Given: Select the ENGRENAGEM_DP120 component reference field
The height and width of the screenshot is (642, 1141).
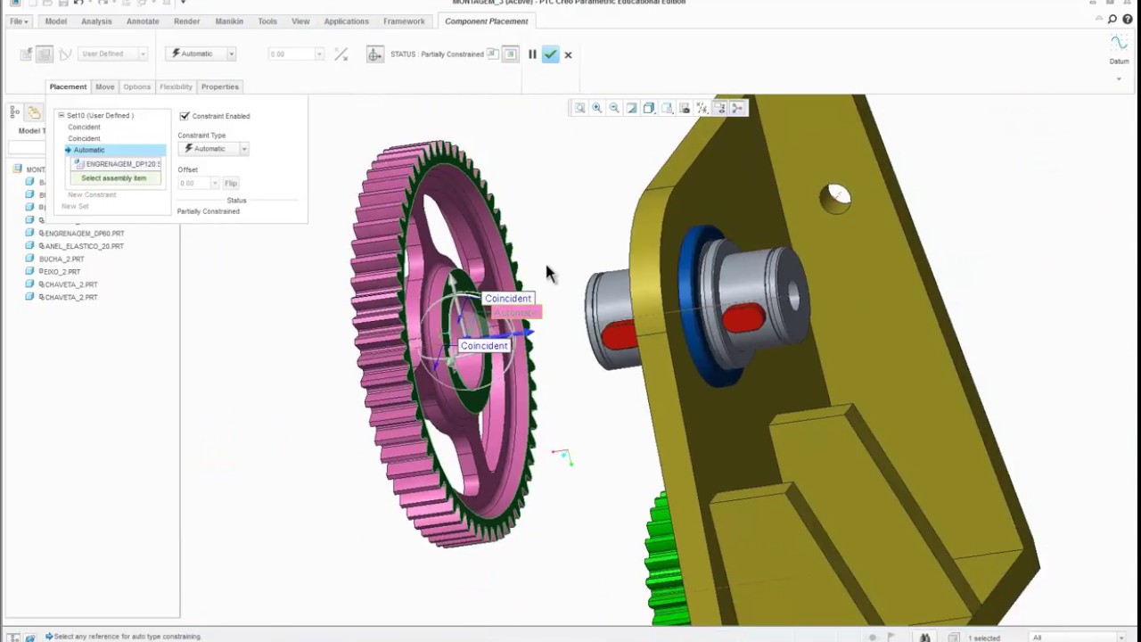Looking at the screenshot, I should click(x=117, y=164).
